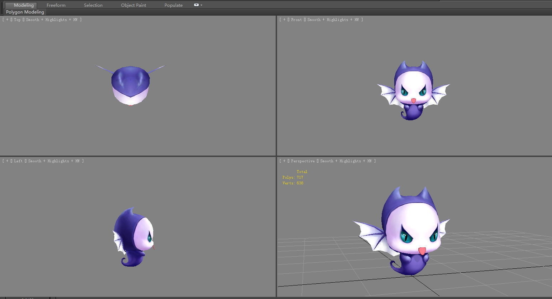Select the character model in the Top viewport
The height and width of the screenshot is (299, 552).
(x=130, y=85)
